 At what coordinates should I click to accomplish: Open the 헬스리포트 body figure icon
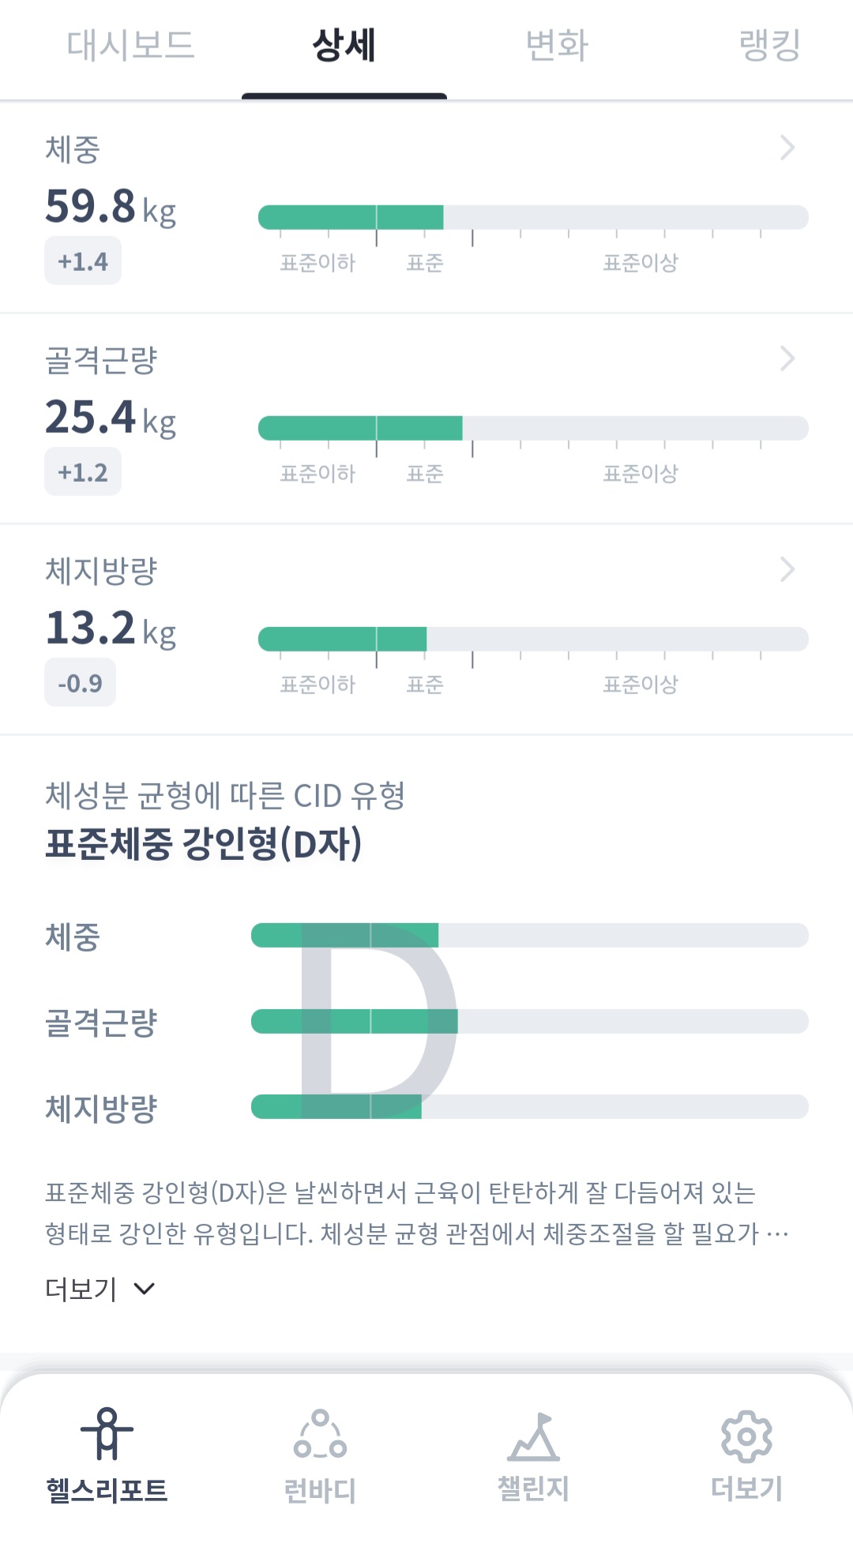(107, 1434)
